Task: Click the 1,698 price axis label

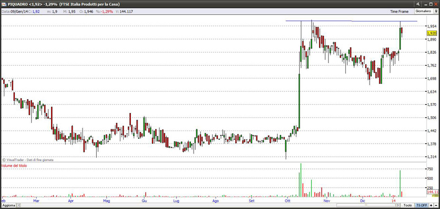Action: point(432,78)
